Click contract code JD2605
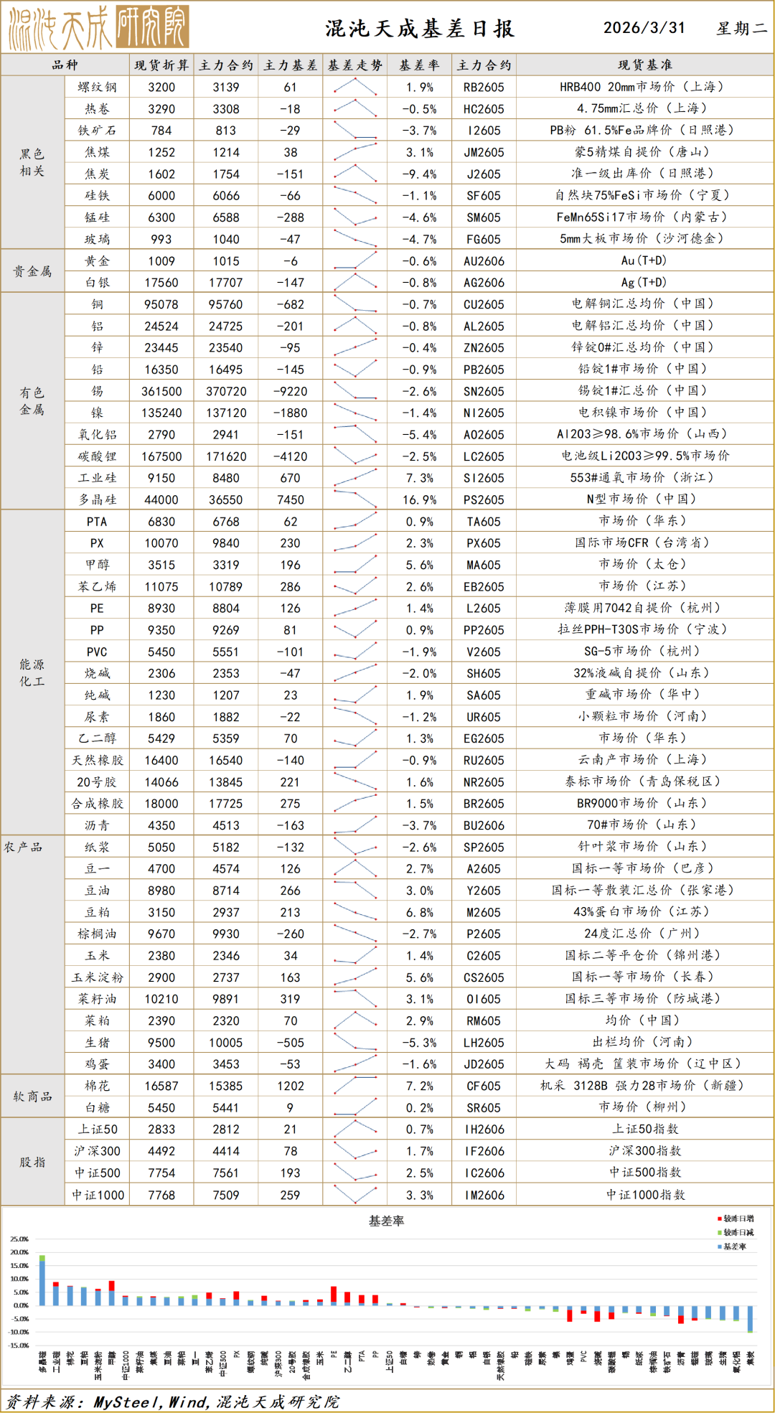The image size is (775, 1413). 484,1064
